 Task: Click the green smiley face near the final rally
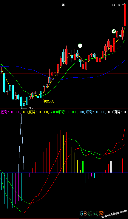click(x=114, y=31)
